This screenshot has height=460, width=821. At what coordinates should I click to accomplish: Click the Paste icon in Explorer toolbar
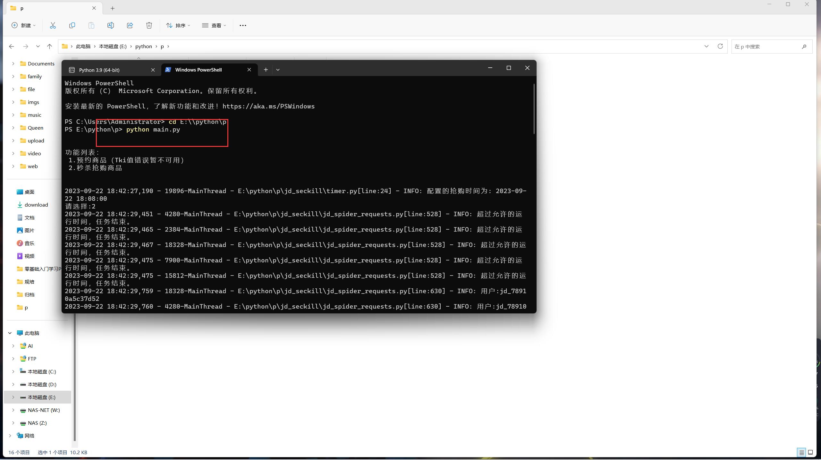(91, 25)
